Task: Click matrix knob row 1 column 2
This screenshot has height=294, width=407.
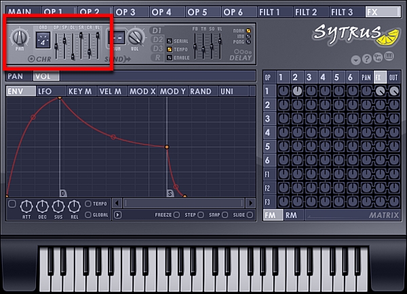Action: pyautogui.click(x=297, y=91)
